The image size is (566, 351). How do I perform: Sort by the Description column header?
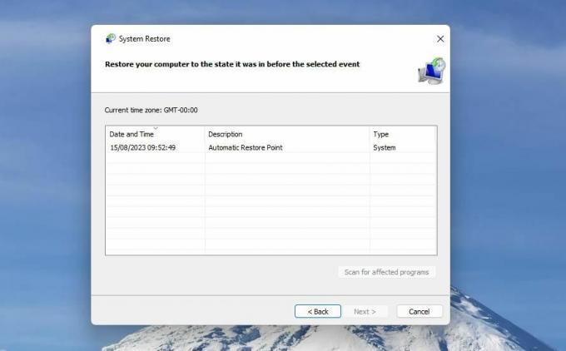287,134
